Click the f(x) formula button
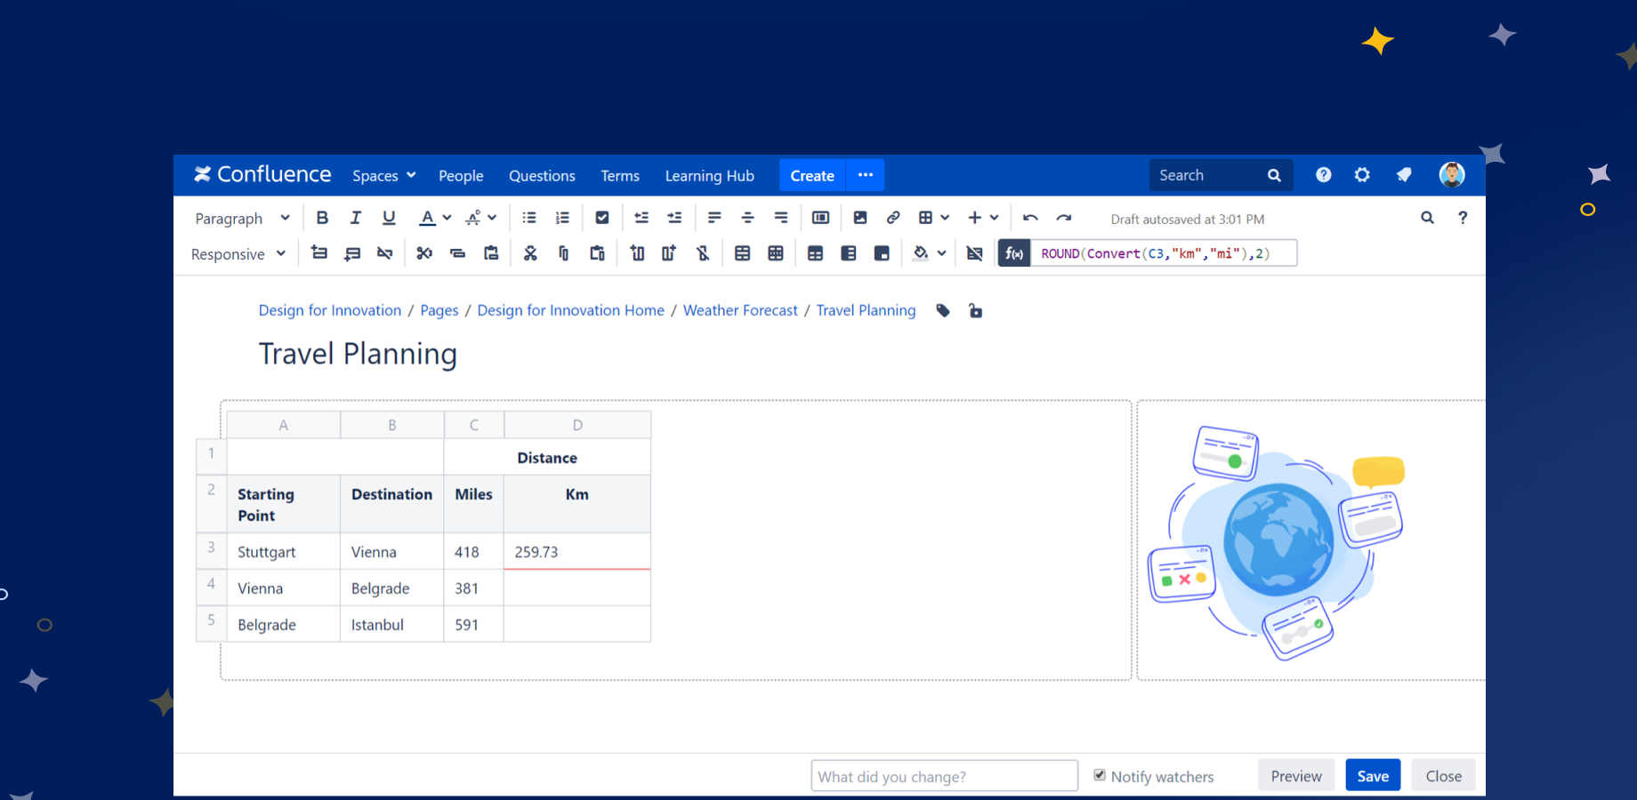 [x=1014, y=253]
